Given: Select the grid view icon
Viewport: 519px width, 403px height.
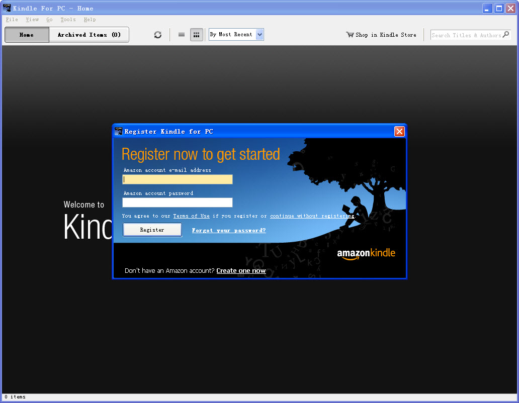Looking at the screenshot, I should [x=197, y=35].
